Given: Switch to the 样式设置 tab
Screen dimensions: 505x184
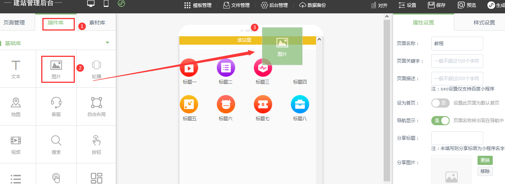Looking at the screenshot, I should point(484,23).
